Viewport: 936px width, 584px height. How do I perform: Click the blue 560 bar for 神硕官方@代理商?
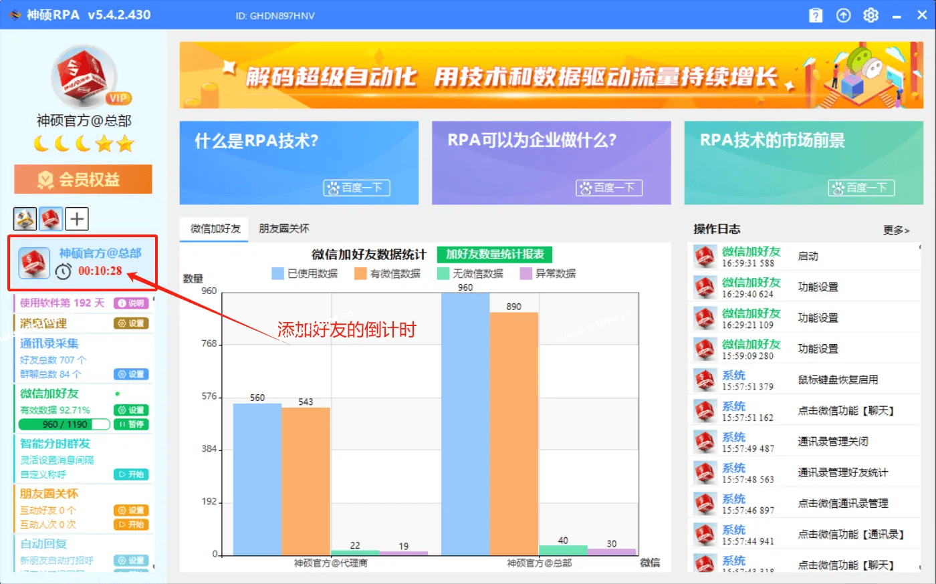(257, 478)
